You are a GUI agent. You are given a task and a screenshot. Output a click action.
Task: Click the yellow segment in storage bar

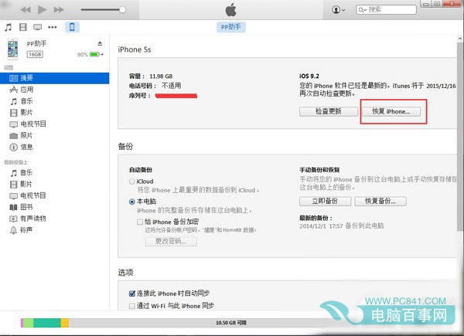coord(64,323)
